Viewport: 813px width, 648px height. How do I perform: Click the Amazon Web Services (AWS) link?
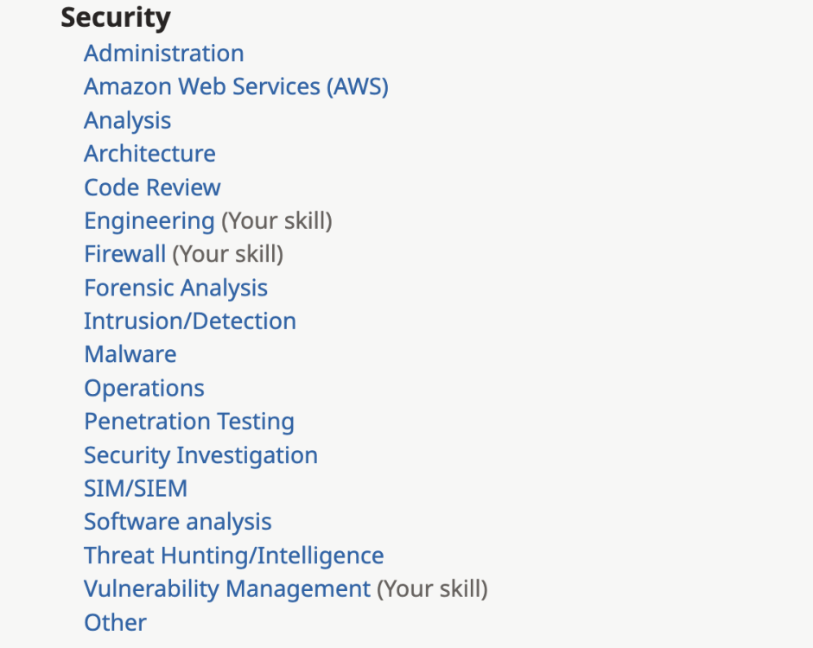pyautogui.click(x=236, y=87)
